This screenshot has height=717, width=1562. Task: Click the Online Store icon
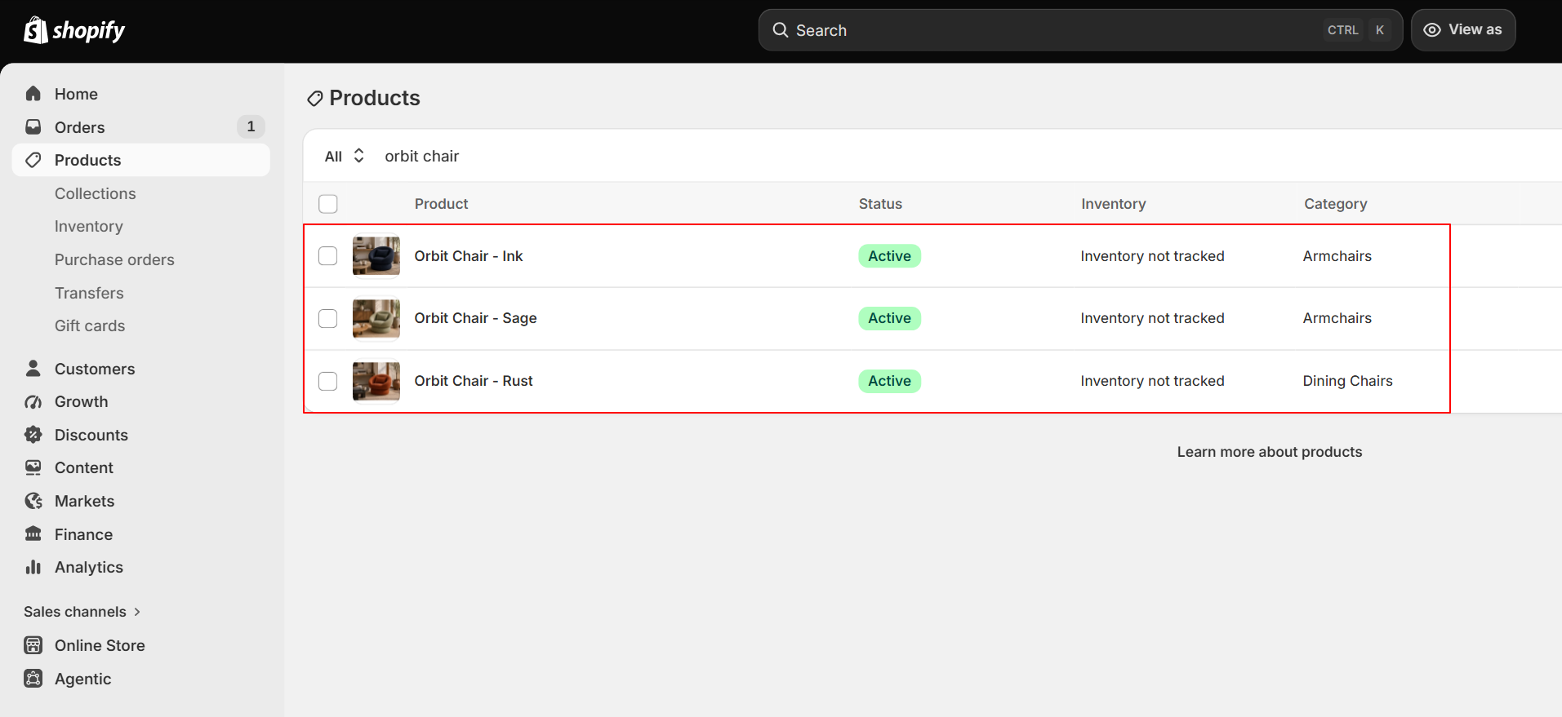click(33, 645)
